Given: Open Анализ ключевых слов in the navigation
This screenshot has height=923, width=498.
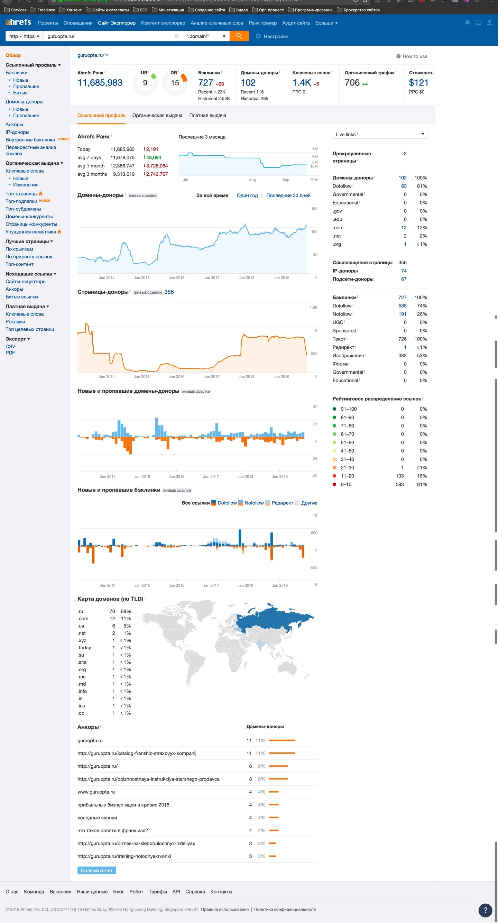Looking at the screenshot, I should [217, 23].
